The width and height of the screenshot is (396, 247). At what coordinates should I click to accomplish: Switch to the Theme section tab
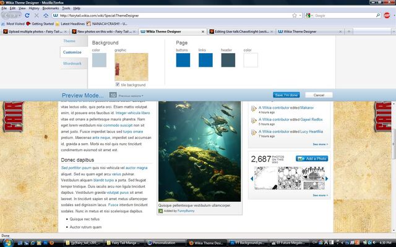point(69,41)
